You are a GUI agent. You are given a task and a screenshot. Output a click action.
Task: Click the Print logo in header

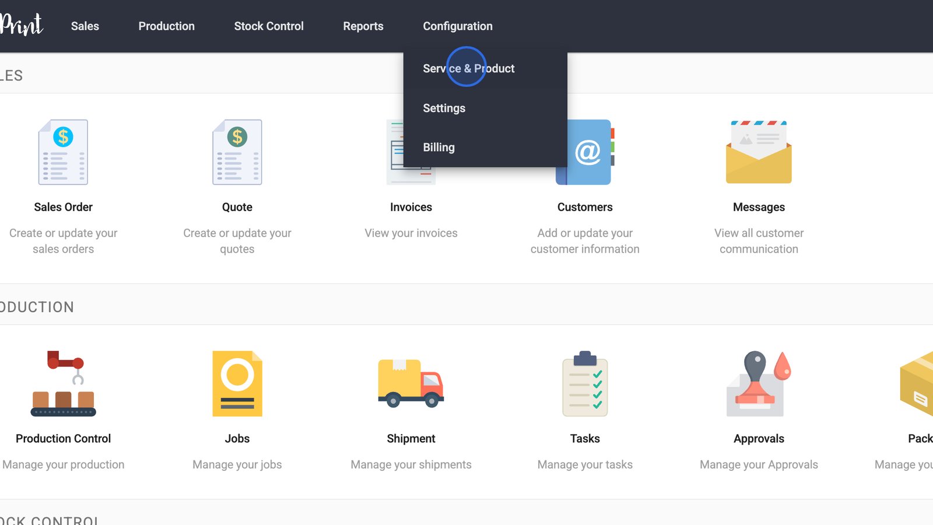click(x=22, y=24)
